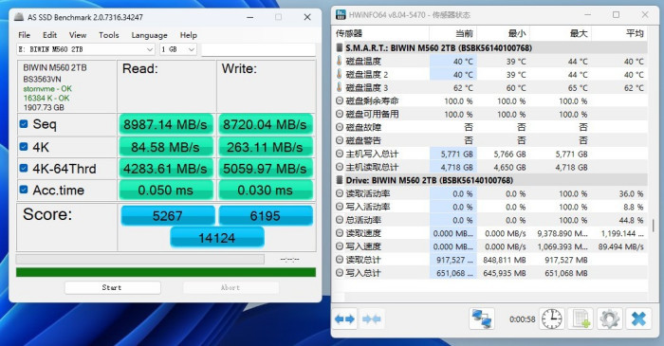664x346 pixels.
Task: Click the icon next to 主机写入总计
Action: (340, 154)
